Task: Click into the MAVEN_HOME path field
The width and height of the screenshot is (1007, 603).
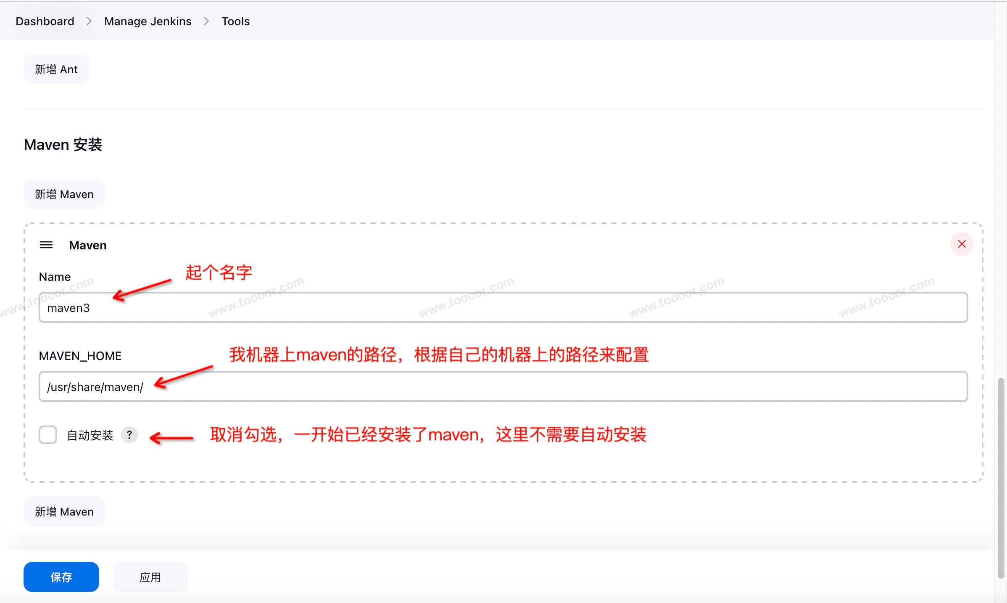Action: pyautogui.click(x=503, y=387)
